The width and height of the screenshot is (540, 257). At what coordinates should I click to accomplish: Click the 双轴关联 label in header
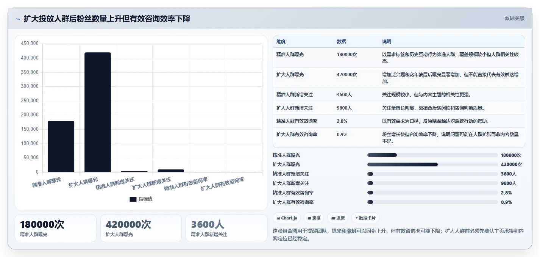515,19
